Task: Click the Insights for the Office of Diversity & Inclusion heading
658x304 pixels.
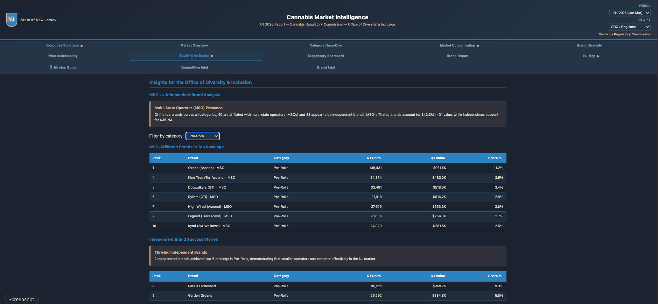Action: click(x=201, y=82)
